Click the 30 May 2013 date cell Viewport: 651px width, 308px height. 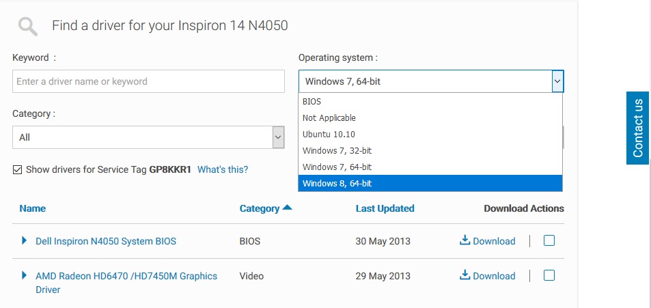[383, 241]
